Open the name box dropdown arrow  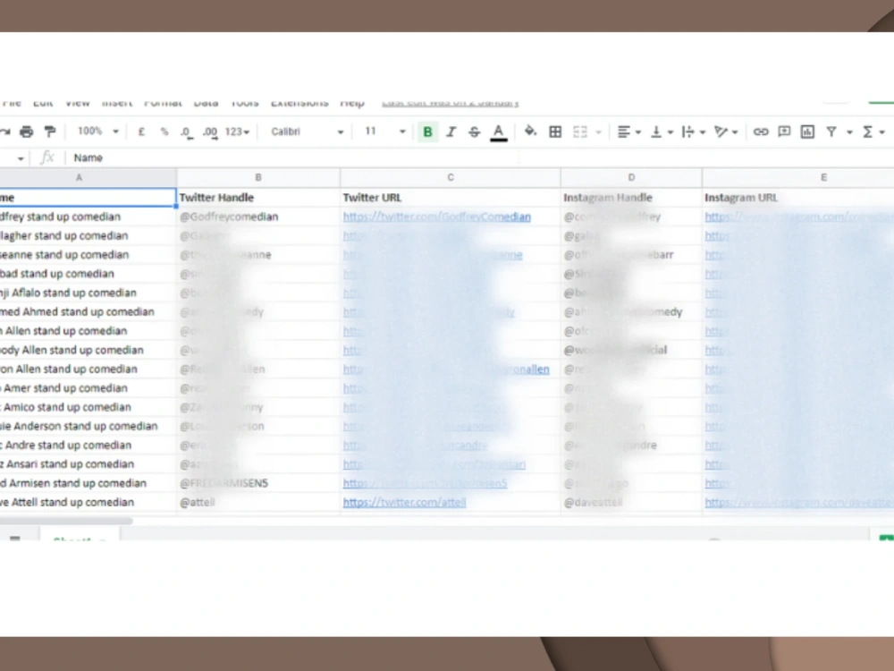click(21, 158)
